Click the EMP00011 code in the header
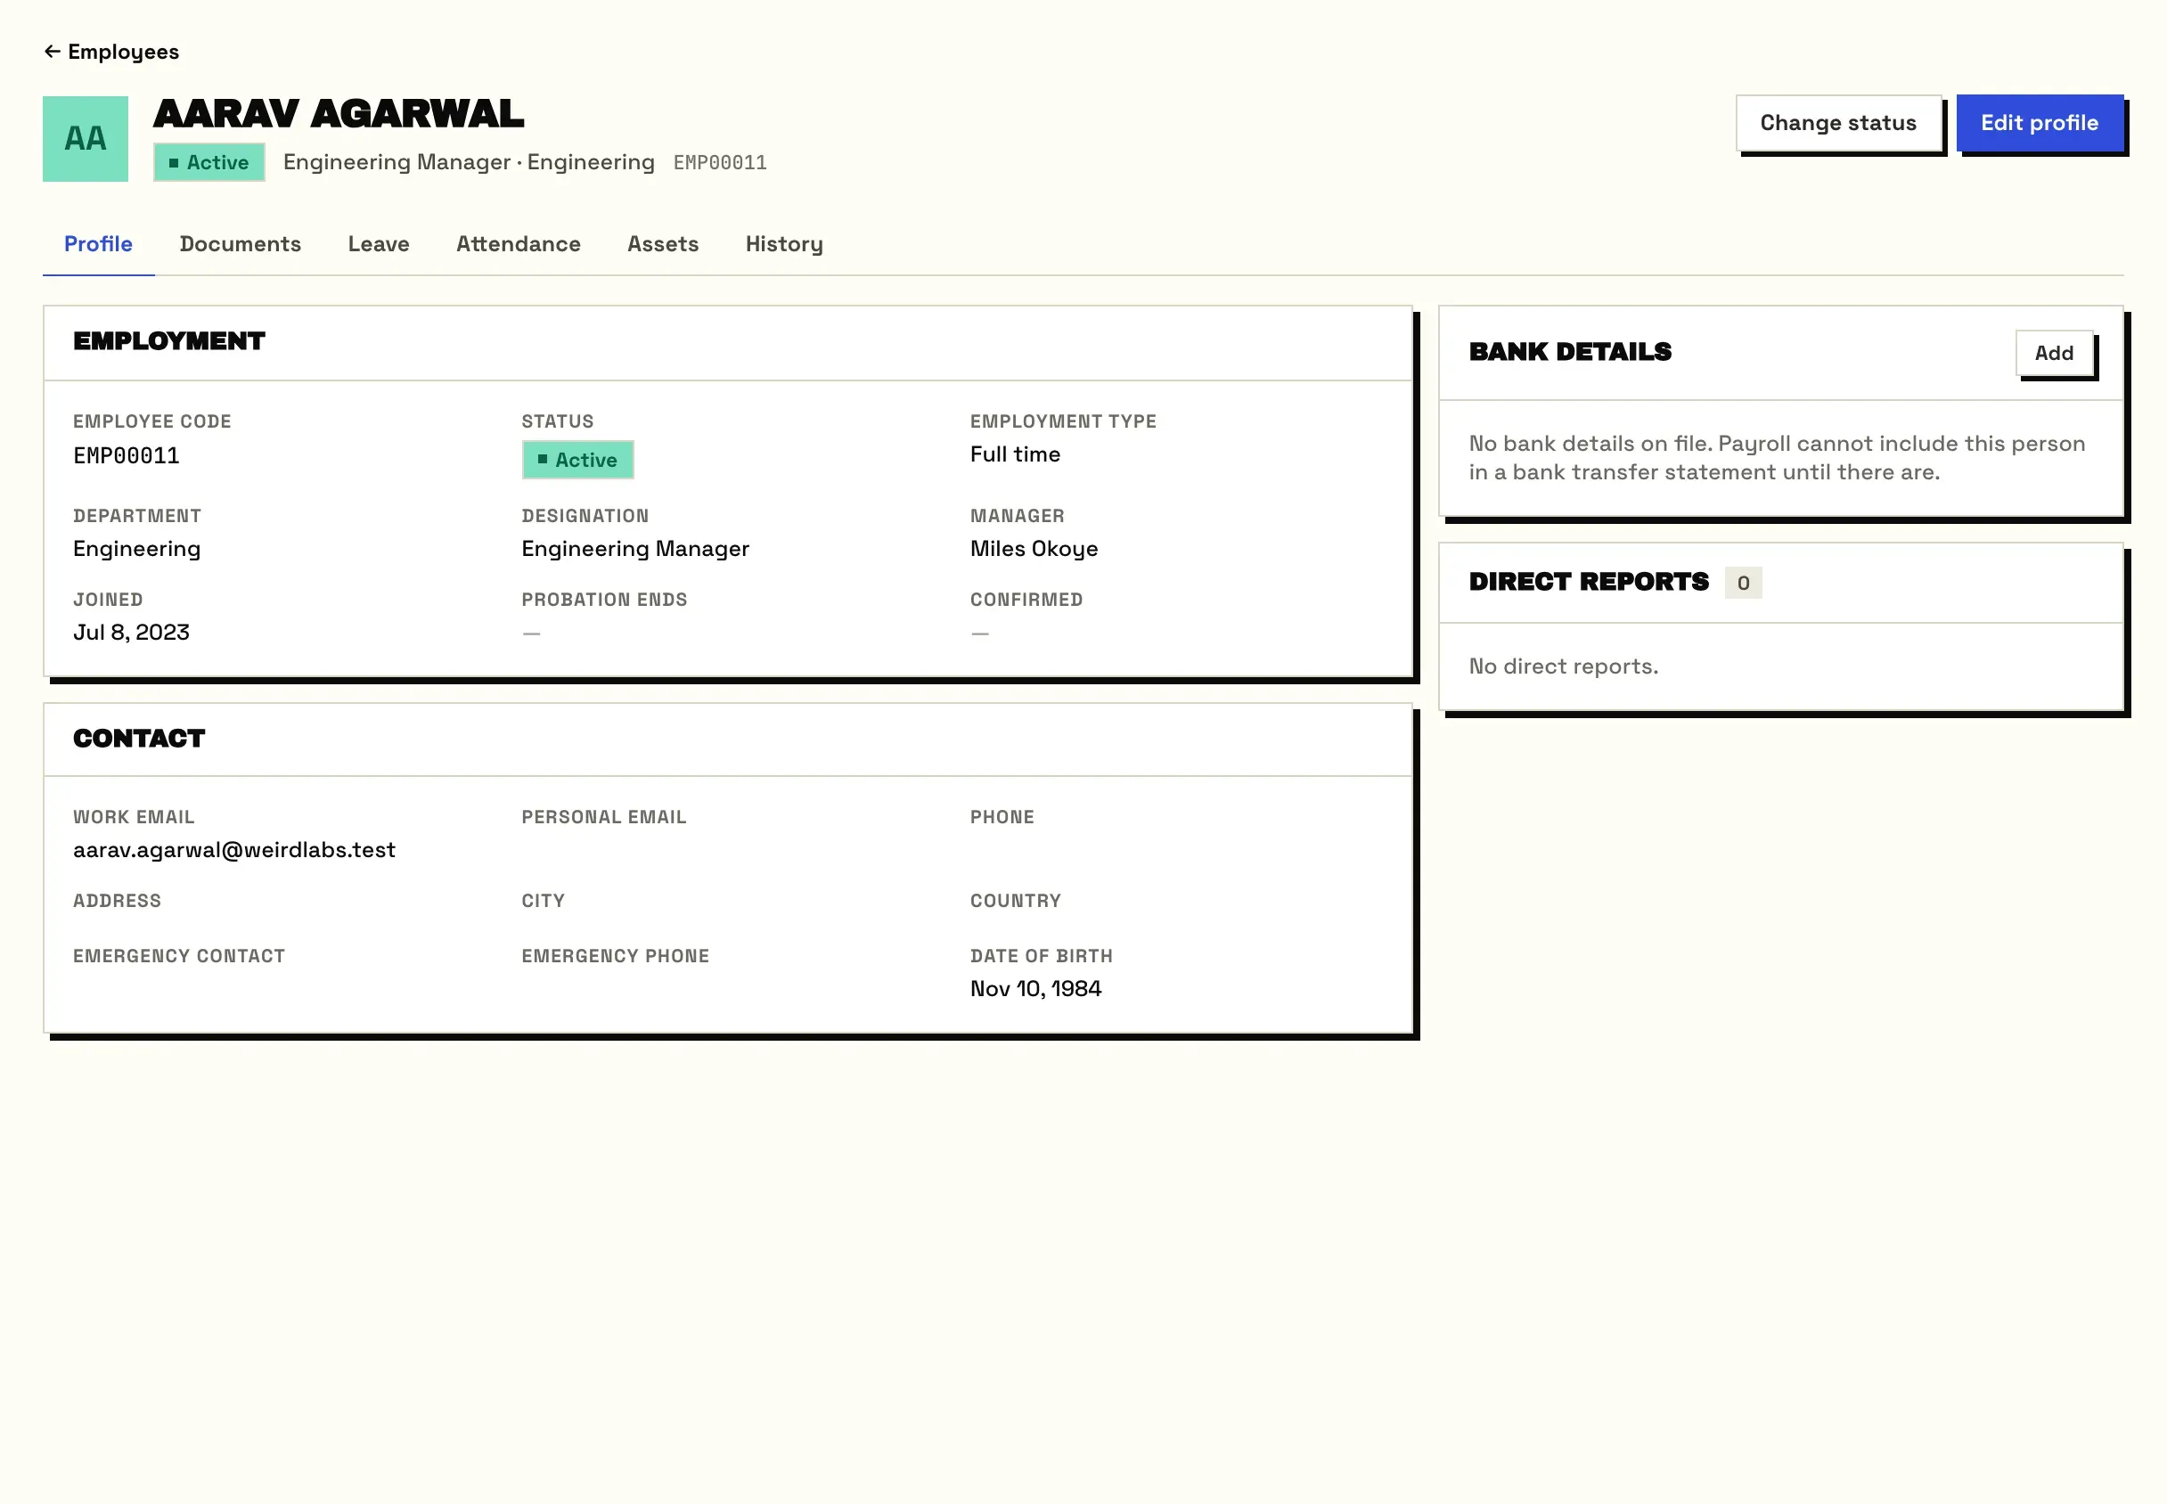The height and width of the screenshot is (1504, 2167). pyautogui.click(x=720, y=163)
